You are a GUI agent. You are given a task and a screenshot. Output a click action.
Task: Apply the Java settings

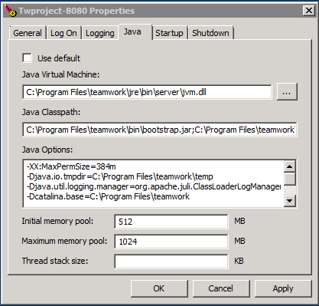point(283,288)
